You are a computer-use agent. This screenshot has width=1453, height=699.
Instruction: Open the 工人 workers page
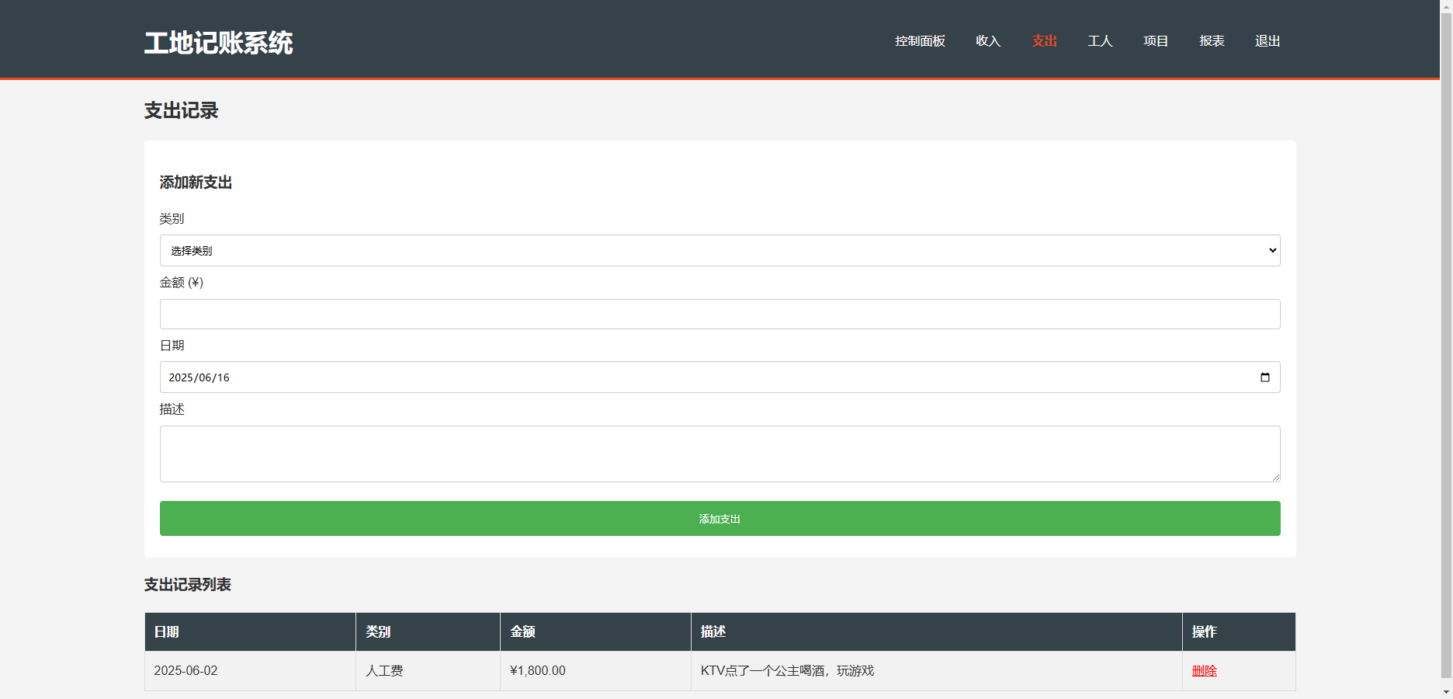pyautogui.click(x=1100, y=41)
